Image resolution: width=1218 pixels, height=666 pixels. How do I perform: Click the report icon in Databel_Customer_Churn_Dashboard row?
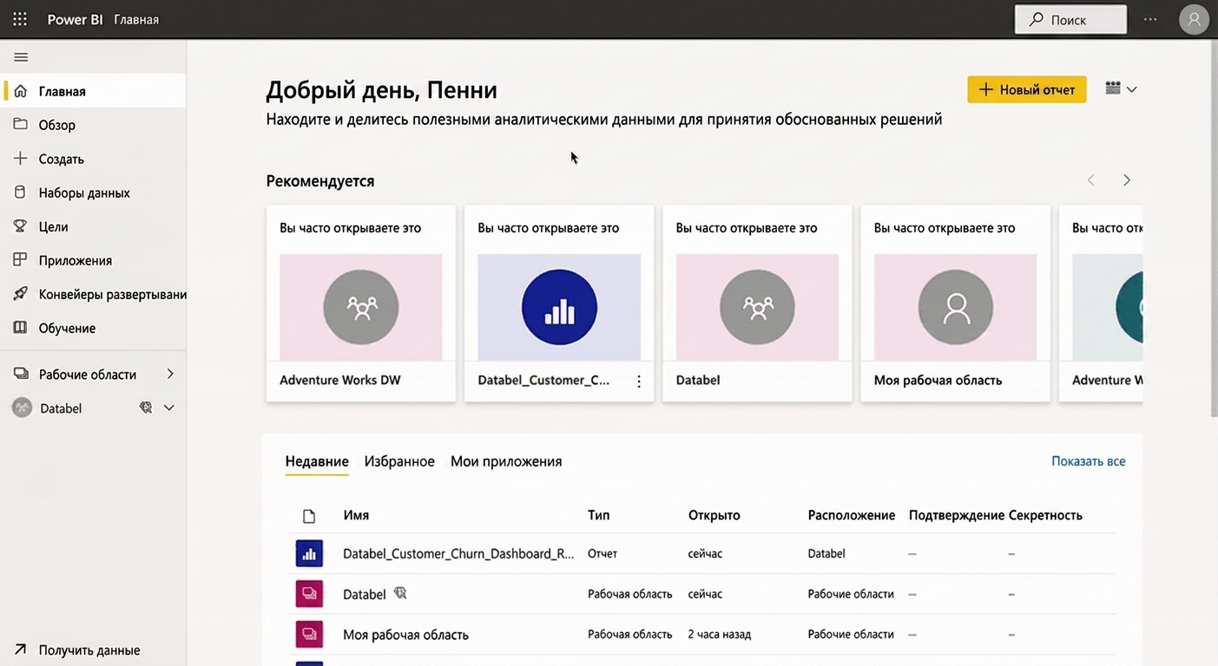[309, 553]
